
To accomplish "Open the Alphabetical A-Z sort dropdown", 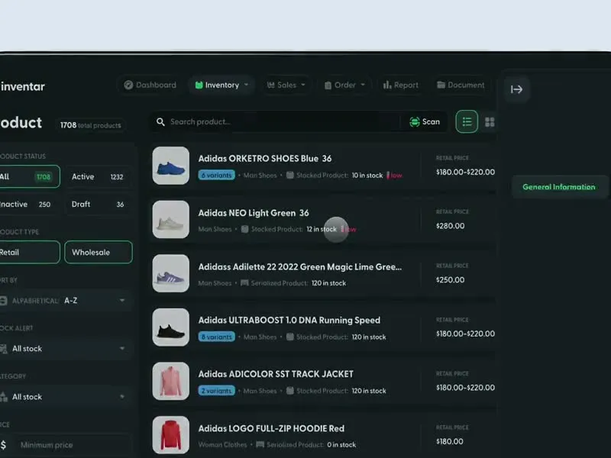I will [65, 301].
